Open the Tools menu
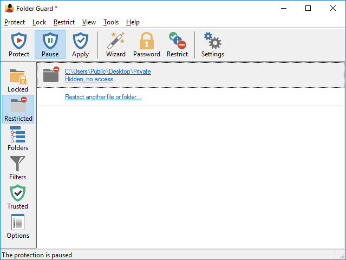The image size is (346, 260). pyautogui.click(x=111, y=22)
